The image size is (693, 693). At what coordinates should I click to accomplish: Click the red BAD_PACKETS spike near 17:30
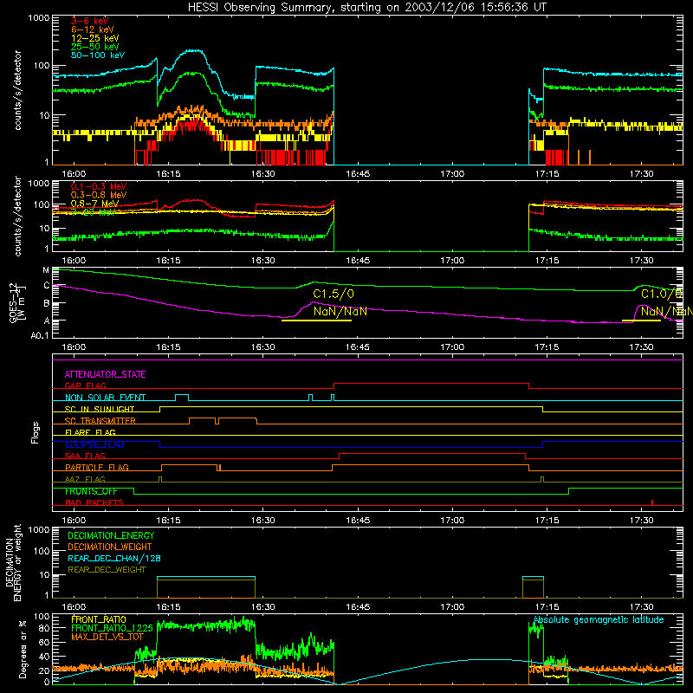652,502
